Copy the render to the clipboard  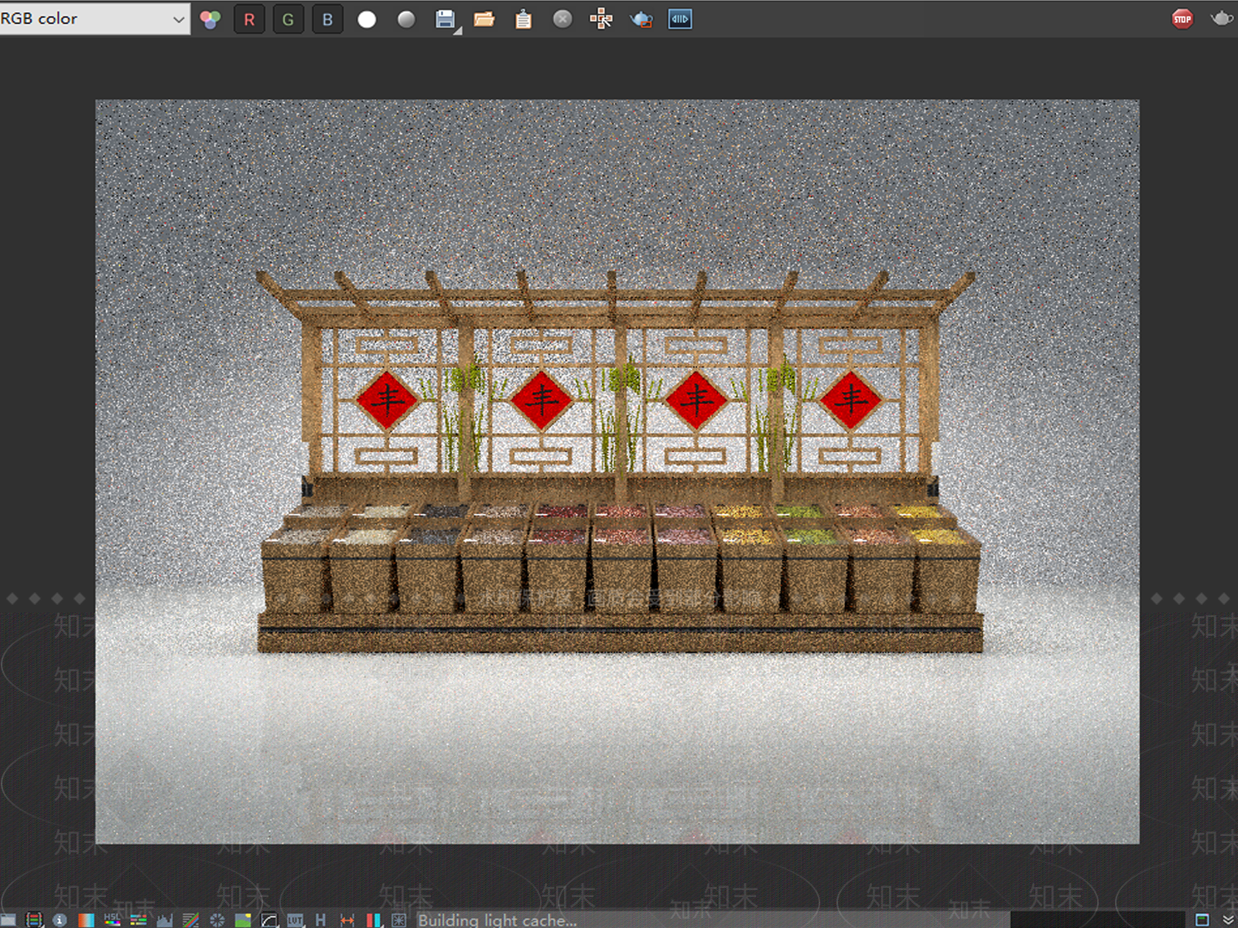click(x=524, y=19)
